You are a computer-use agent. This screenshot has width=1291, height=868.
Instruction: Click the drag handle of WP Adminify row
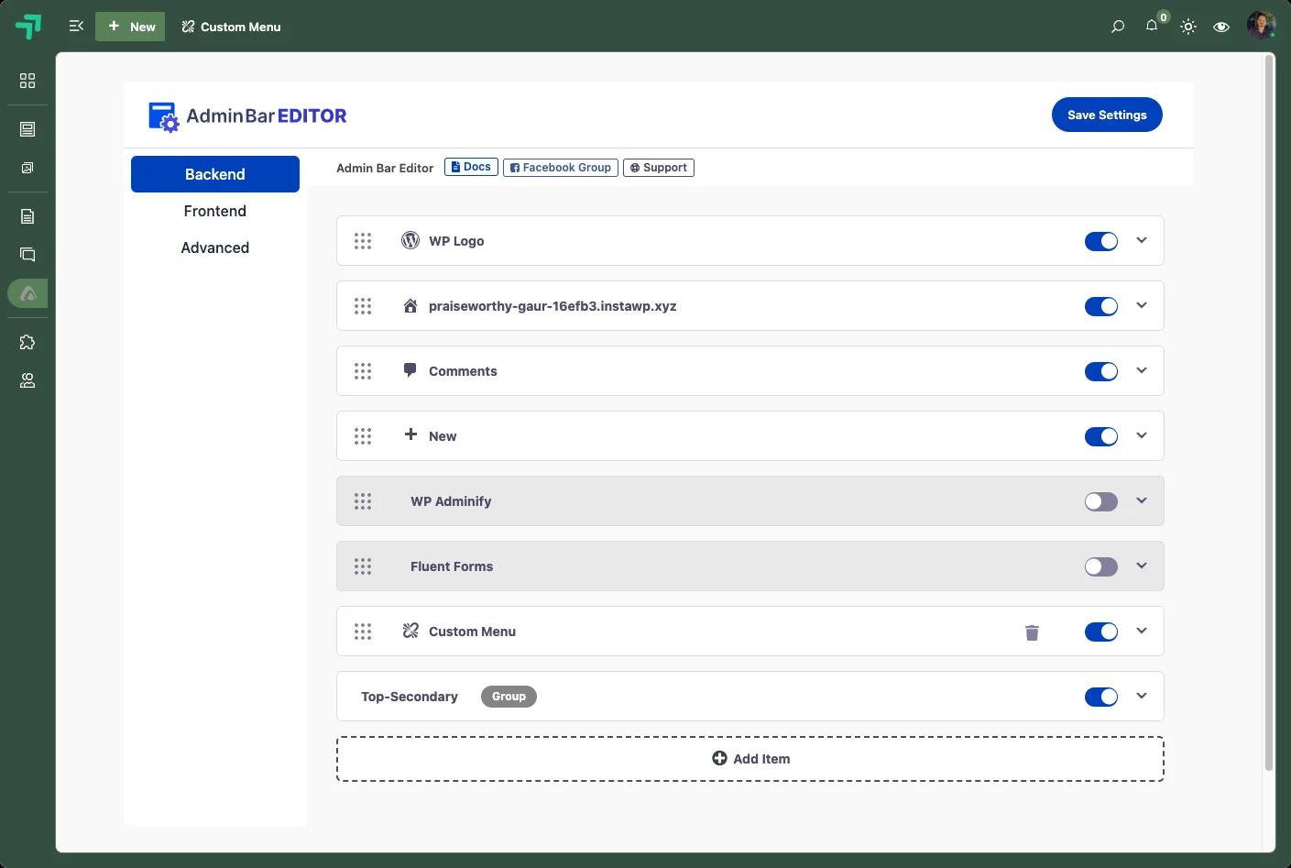363,501
